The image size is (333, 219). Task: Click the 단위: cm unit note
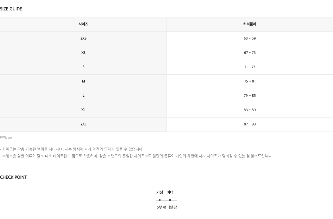point(6,138)
